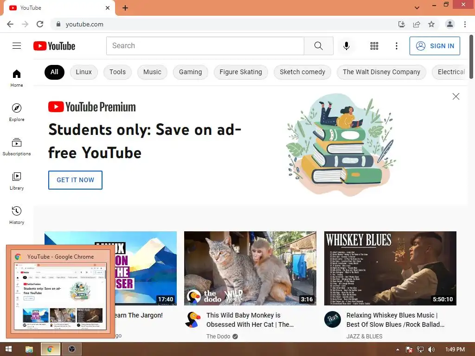Open the Whiskey Blues video thumbnail

tap(390, 268)
